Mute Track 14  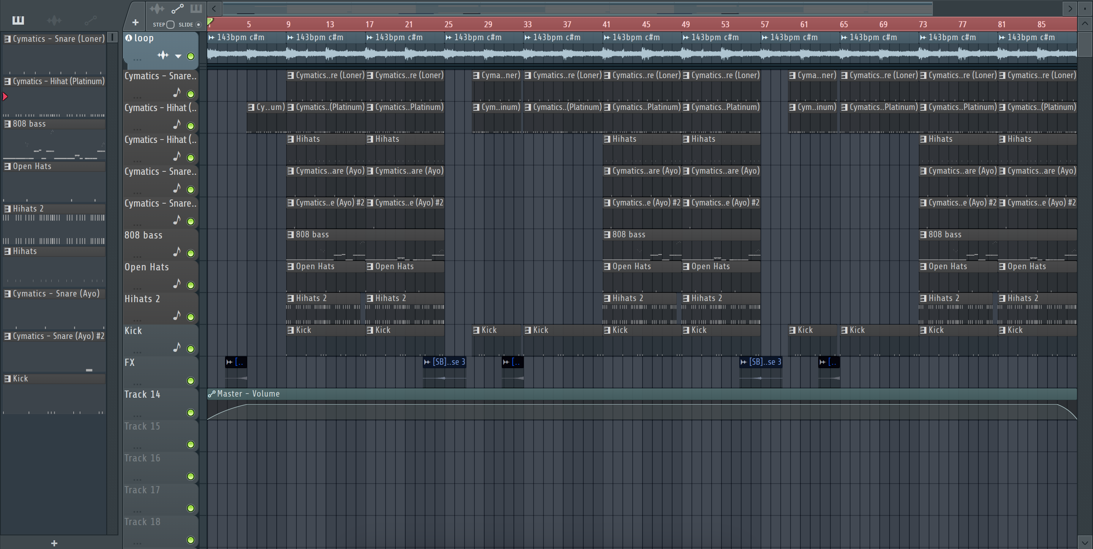[191, 413]
